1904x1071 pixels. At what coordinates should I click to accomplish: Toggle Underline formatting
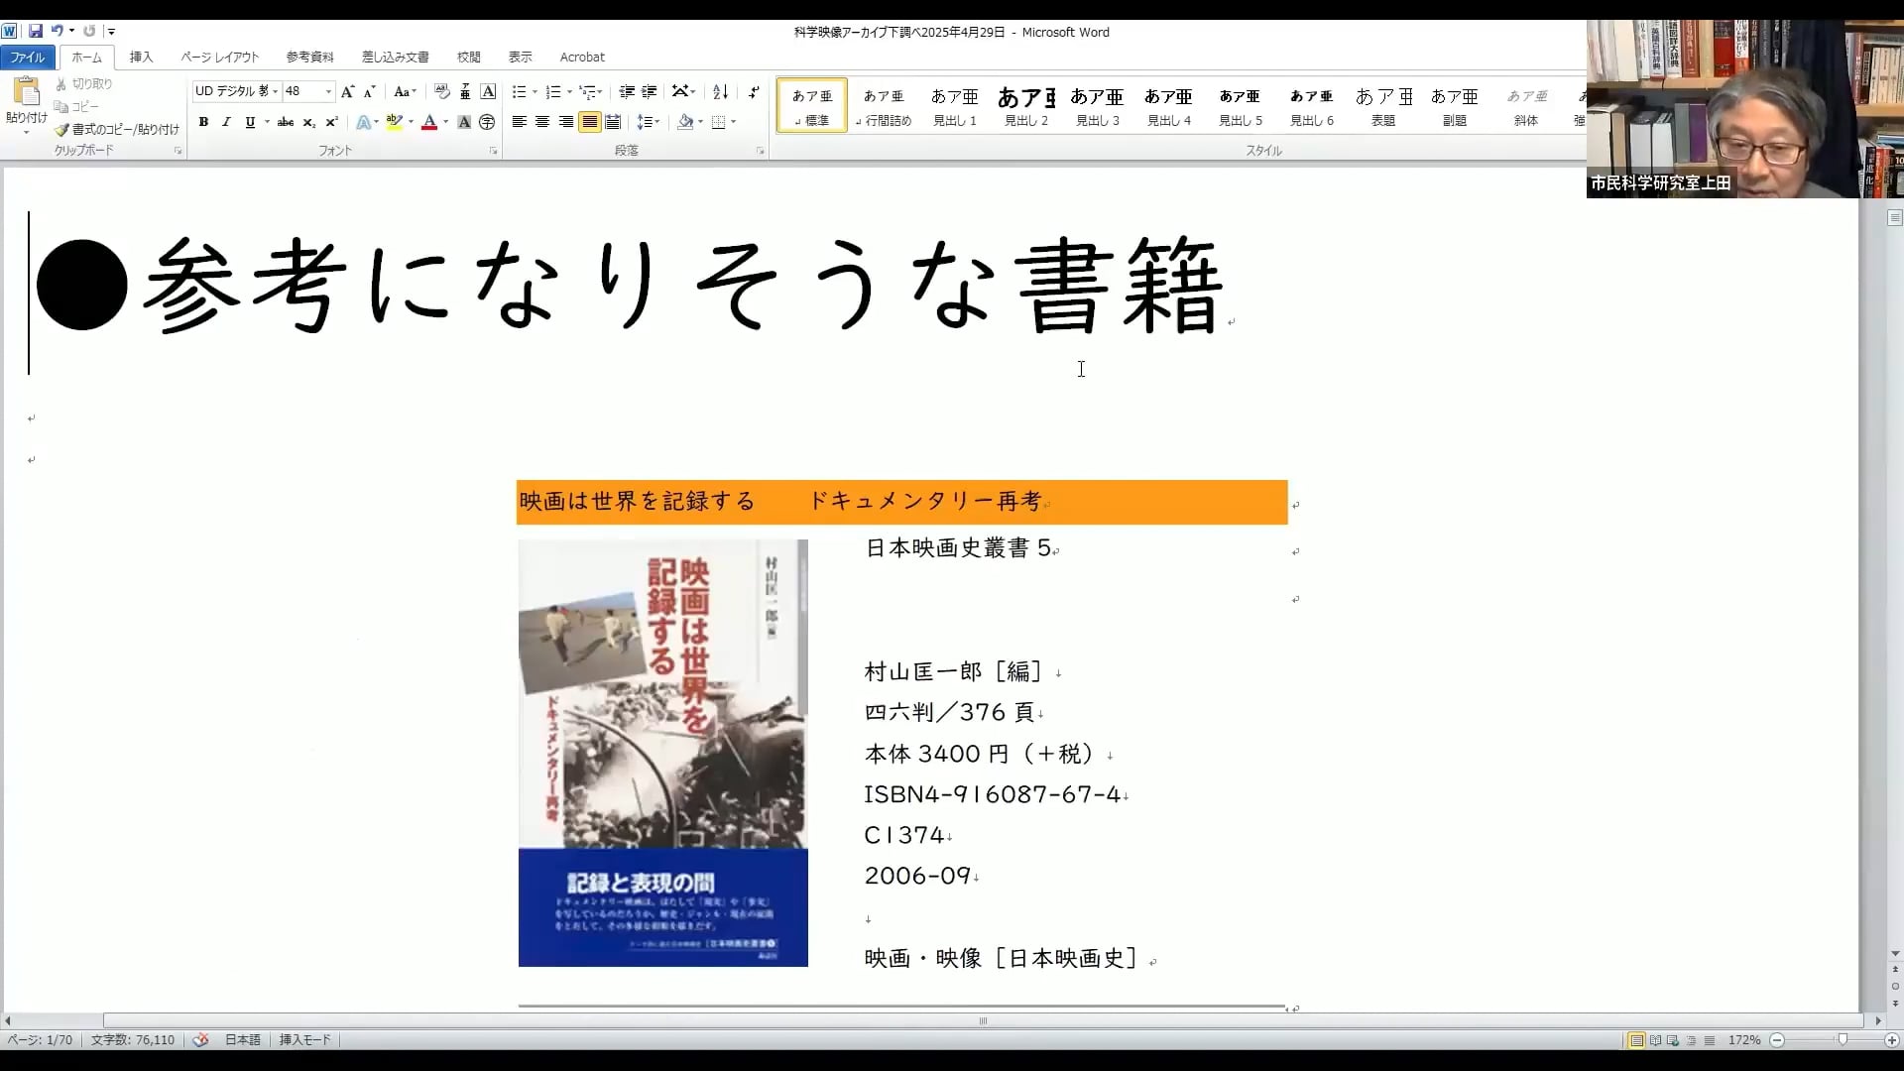click(250, 122)
